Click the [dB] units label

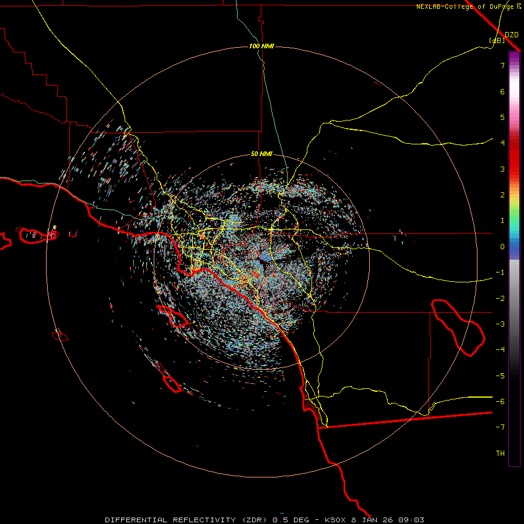click(x=497, y=40)
